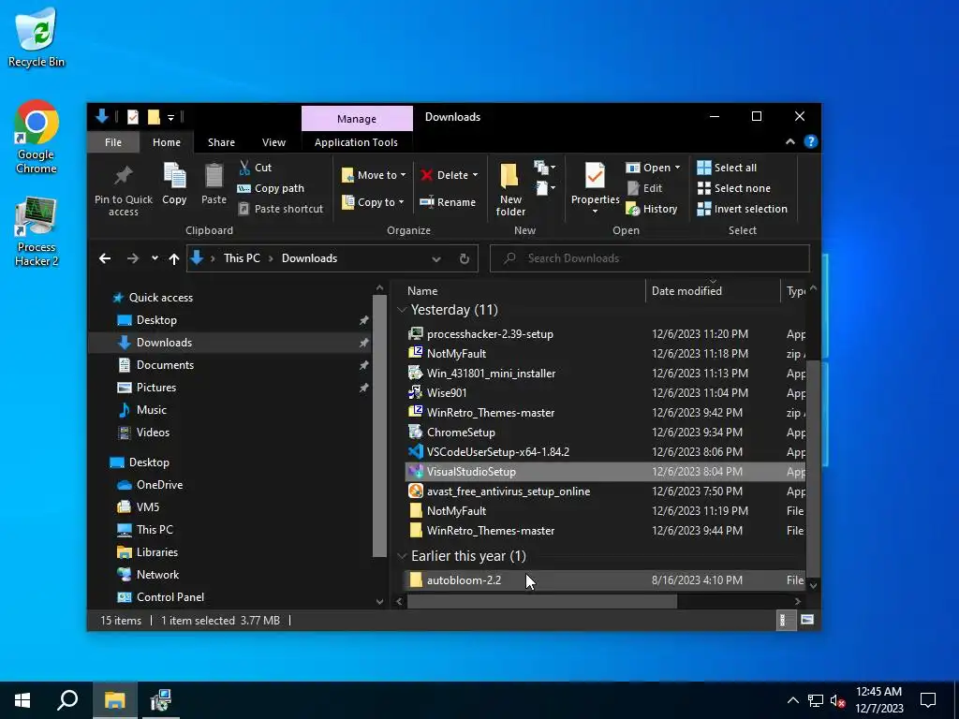959x719 pixels.
Task: Open OneDrive in navigation pane
Action: (x=159, y=485)
